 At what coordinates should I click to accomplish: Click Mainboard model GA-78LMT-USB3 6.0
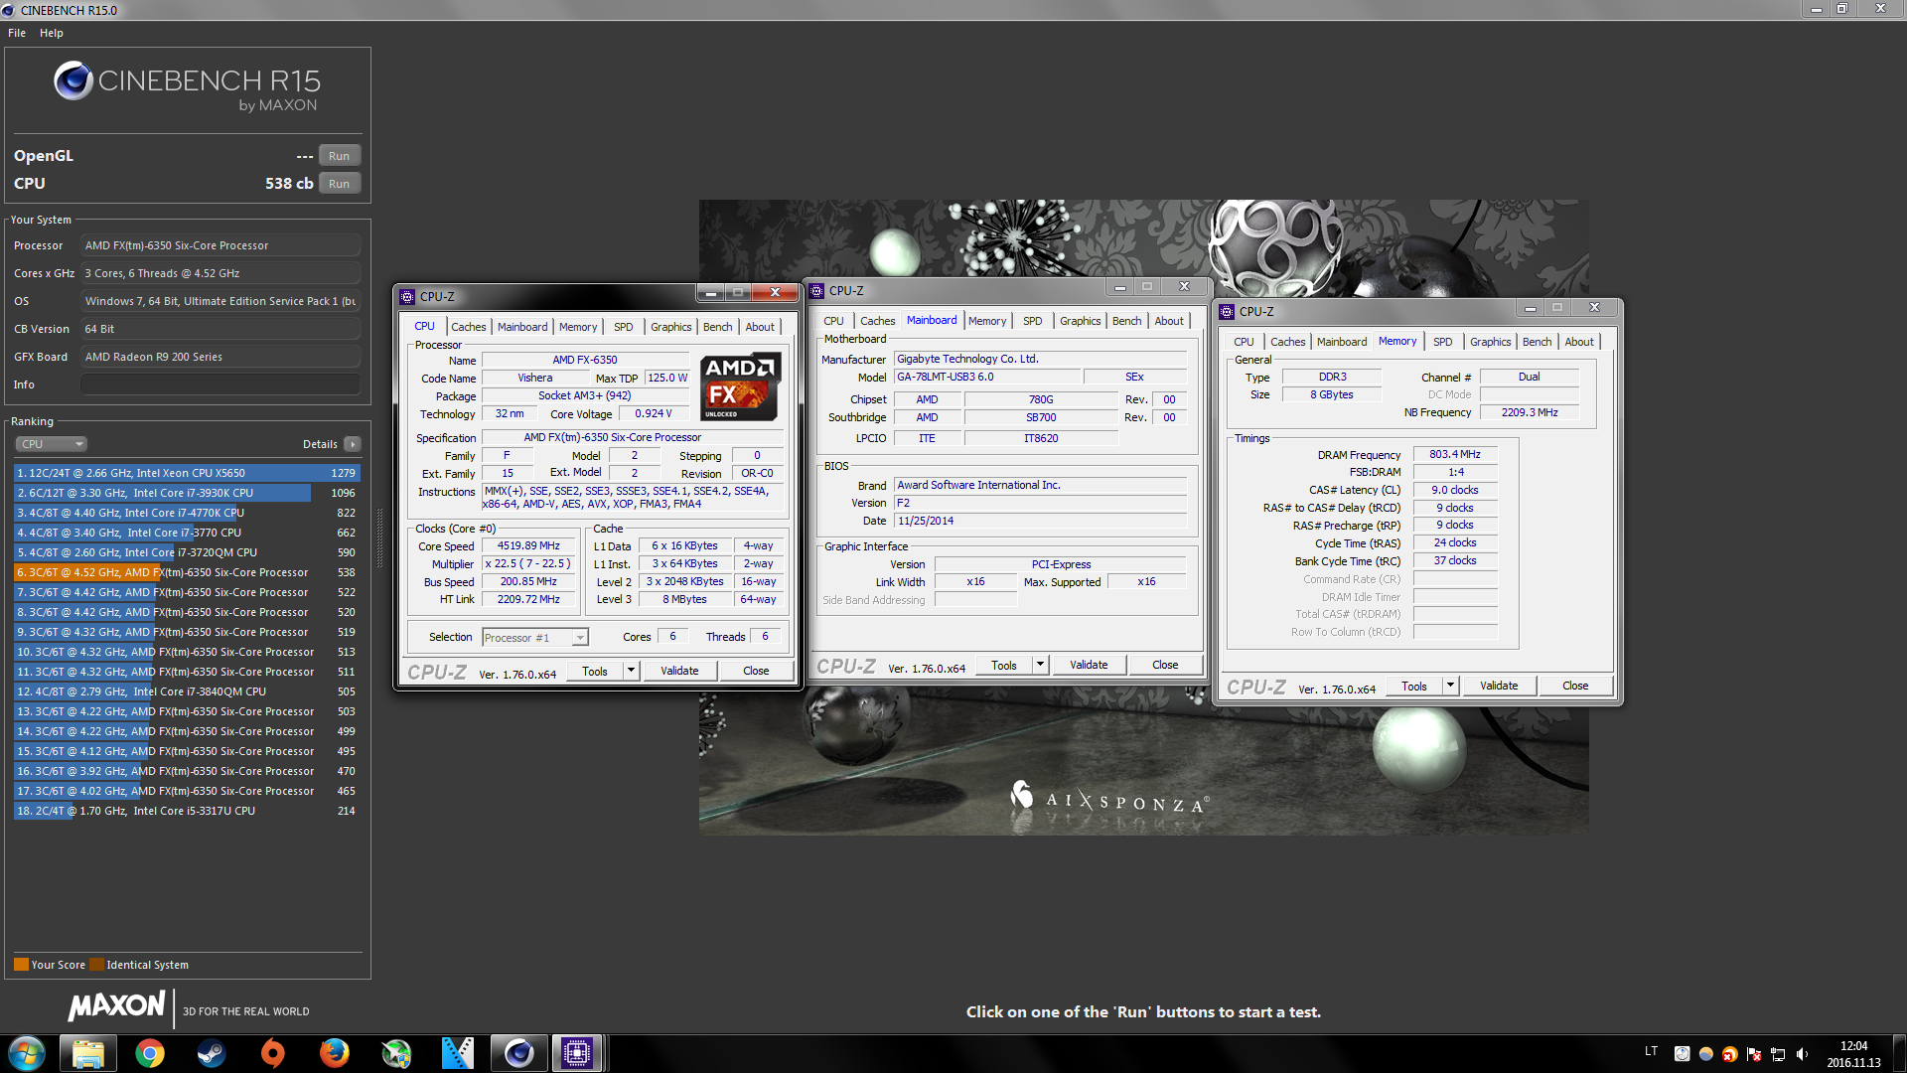987,377
